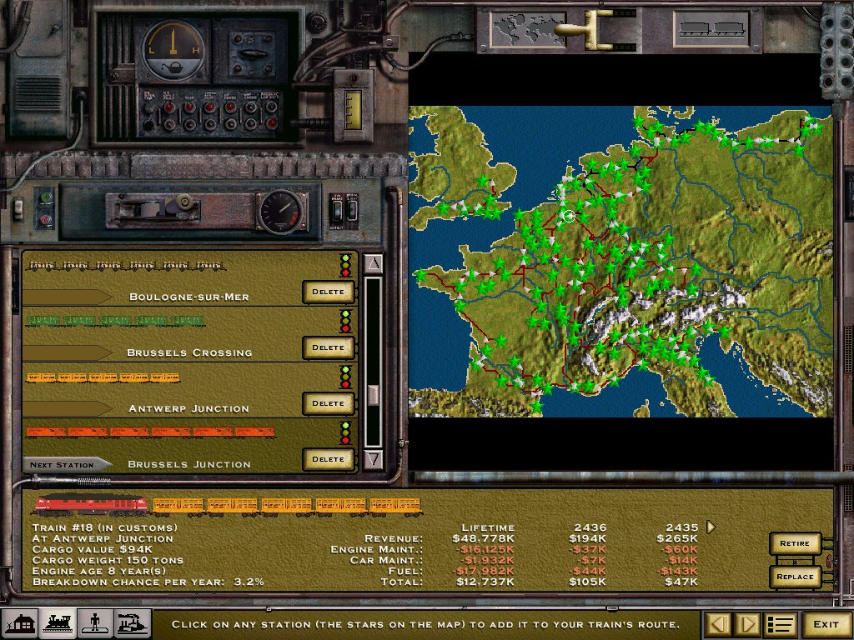Toggle the brass map/cars lever switch
Screen dimensions: 854x640
pos(600,27)
